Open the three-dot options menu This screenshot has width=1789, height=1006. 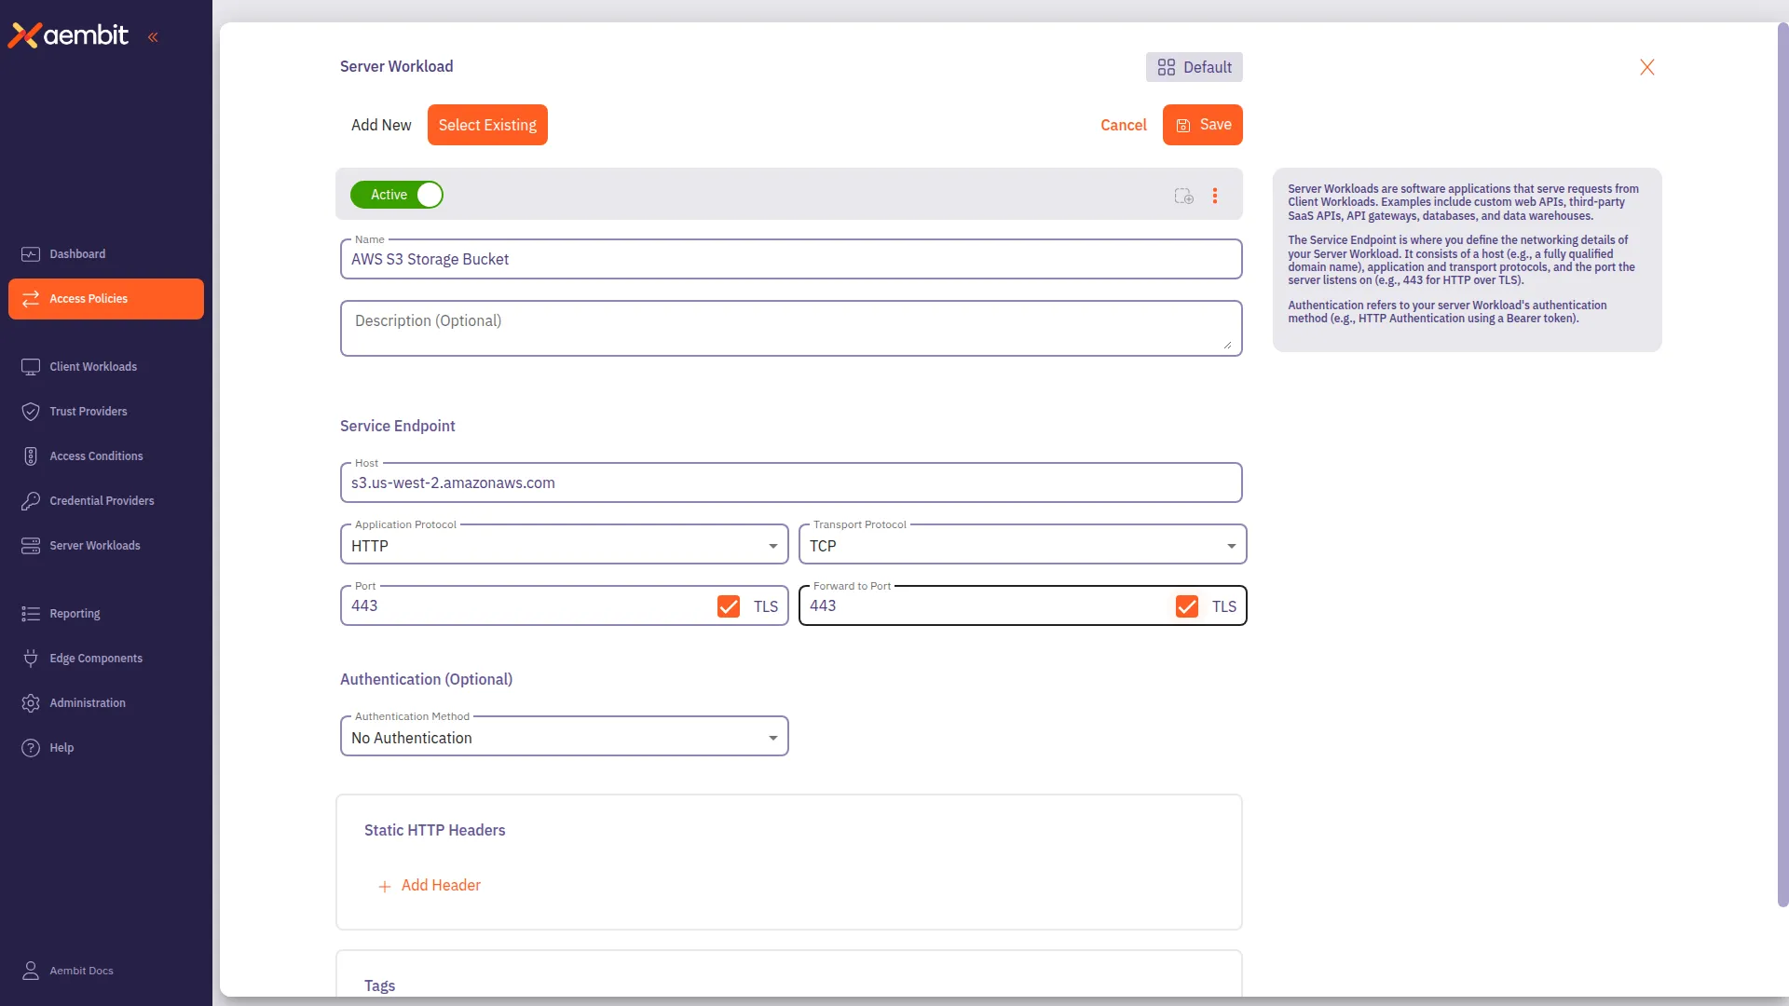point(1215,196)
